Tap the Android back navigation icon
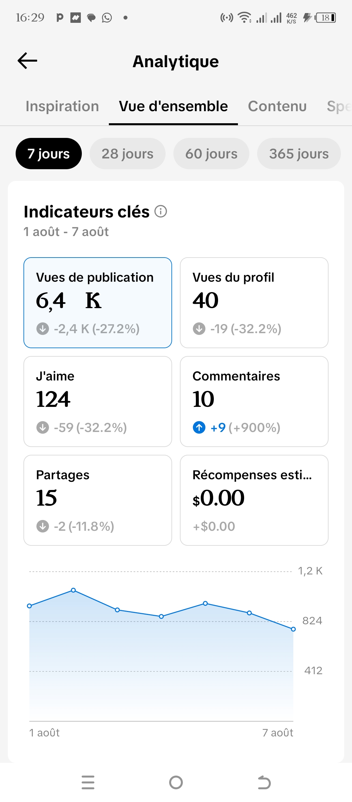 pos(264,782)
